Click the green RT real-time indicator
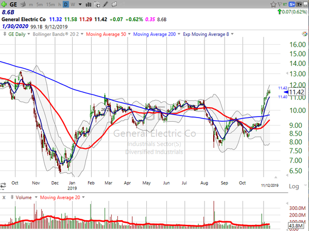The height and width of the screenshot is (231, 309). [285, 4]
